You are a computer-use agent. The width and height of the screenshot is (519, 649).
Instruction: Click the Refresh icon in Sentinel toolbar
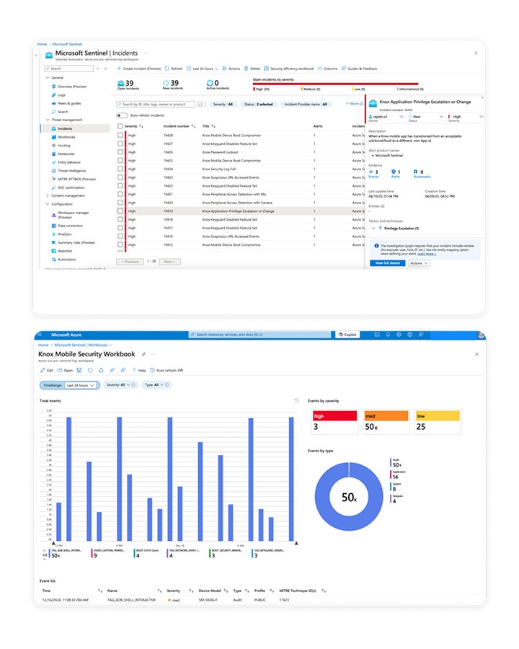point(167,69)
